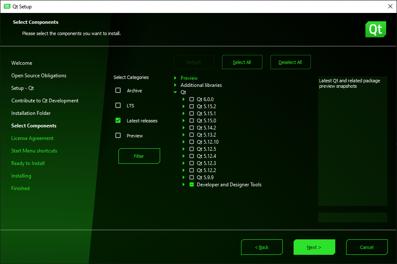Go to the previous step with Back
This screenshot has height=264, width=397.
tap(262, 247)
